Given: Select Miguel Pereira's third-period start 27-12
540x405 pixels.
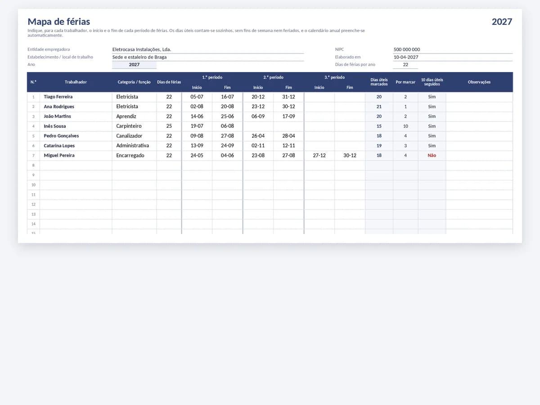Looking at the screenshot, I should click(x=319, y=156).
